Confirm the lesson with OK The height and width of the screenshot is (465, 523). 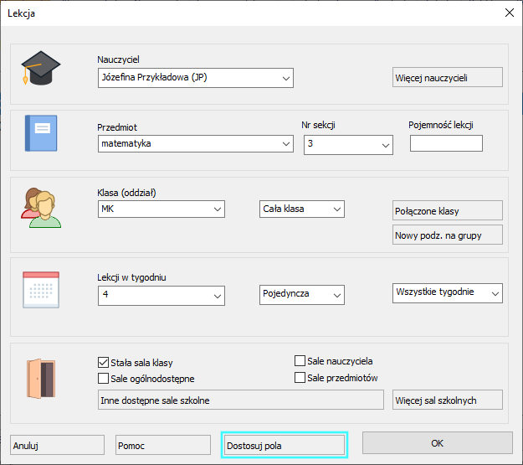click(x=437, y=443)
